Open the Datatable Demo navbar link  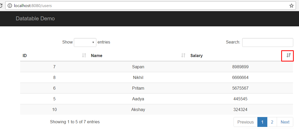[35, 19]
